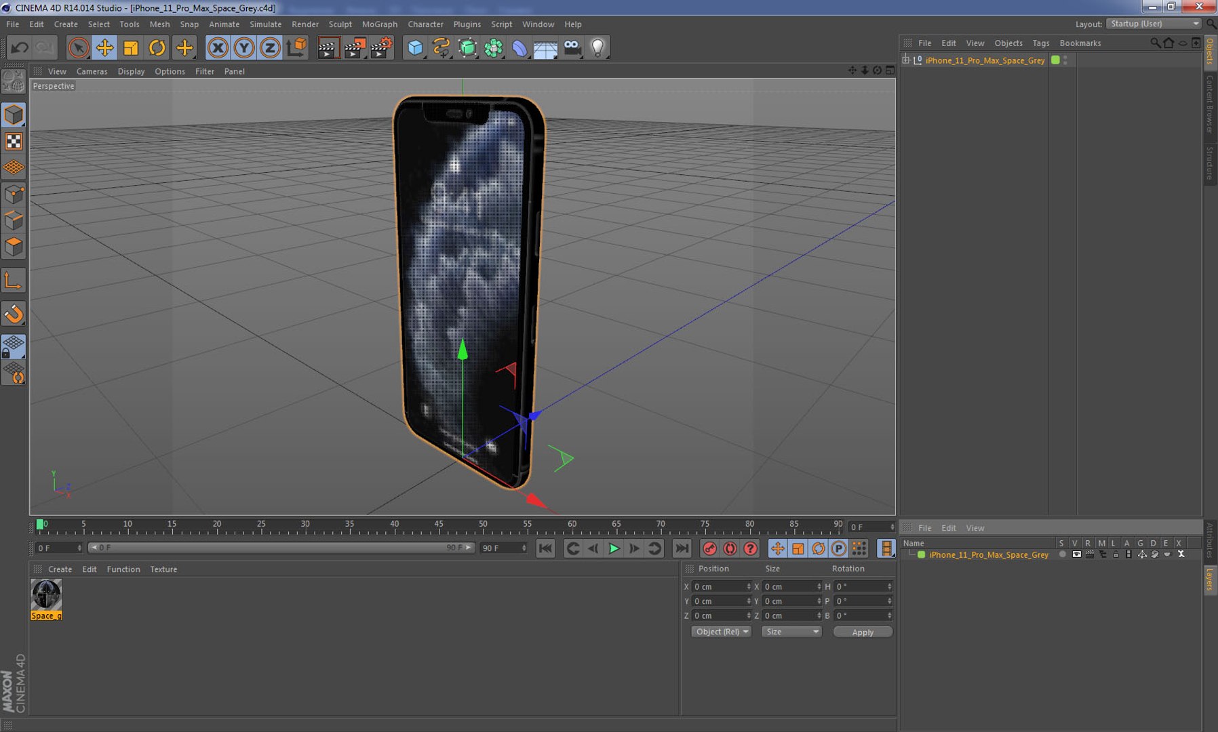Open the Size mode dropdown
The image size is (1218, 732).
(791, 632)
